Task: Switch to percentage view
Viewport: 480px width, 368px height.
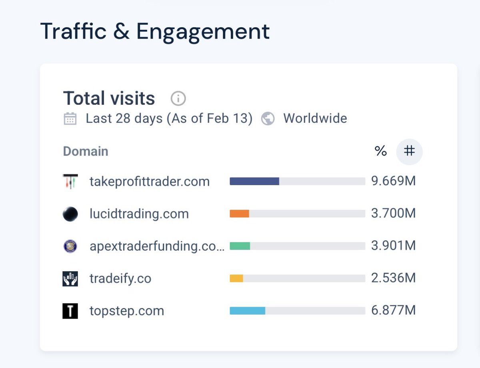Action: 381,151
